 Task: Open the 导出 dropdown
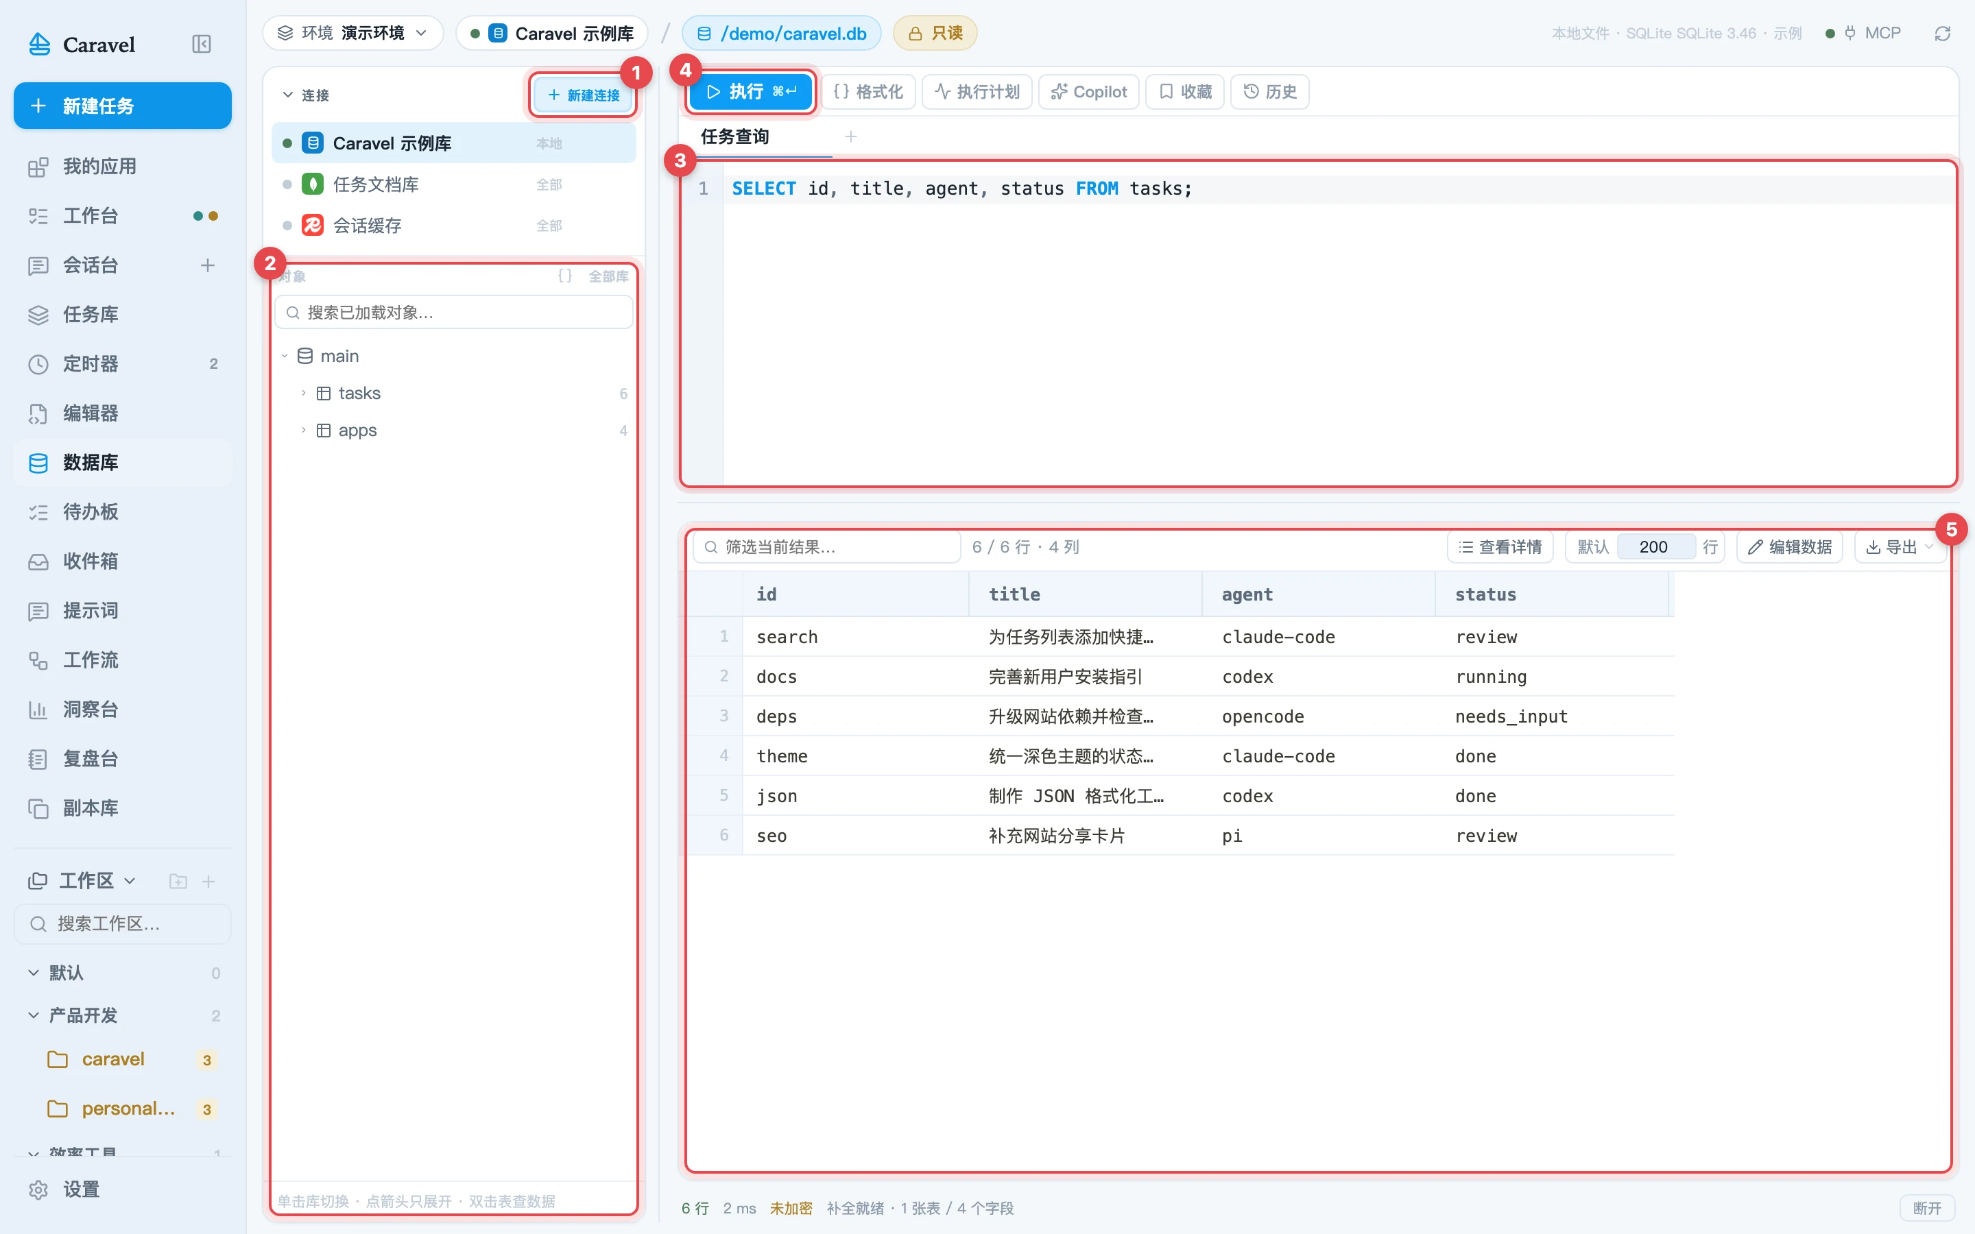(1900, 547)
